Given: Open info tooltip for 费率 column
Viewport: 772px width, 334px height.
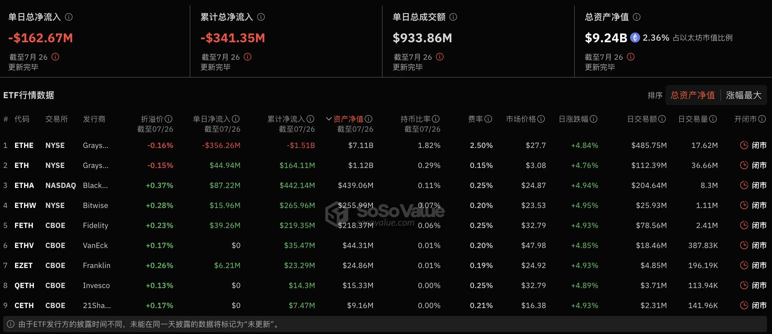Looking at the screenshot, I should 488,119.
